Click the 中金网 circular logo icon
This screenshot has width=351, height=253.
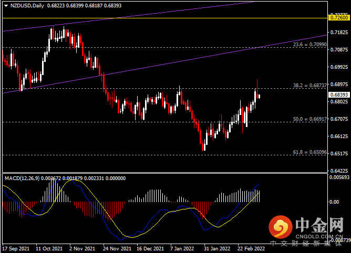tap(280, 226)
